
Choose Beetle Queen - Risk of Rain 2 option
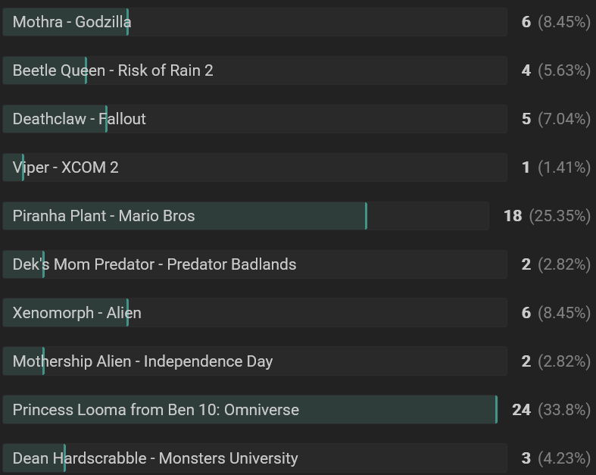(x=254, y=70)
